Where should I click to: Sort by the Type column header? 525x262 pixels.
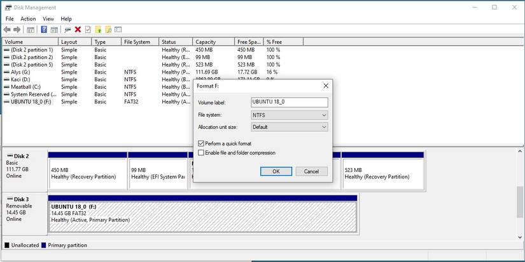[x=106, y=42]
